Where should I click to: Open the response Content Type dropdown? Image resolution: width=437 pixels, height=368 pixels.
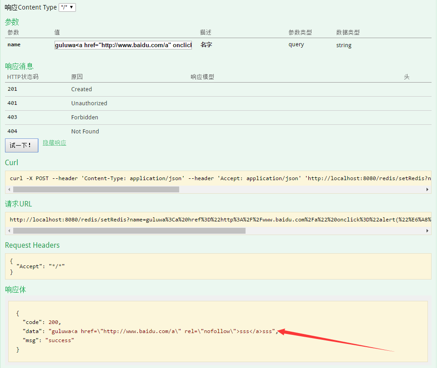point(67,7)
